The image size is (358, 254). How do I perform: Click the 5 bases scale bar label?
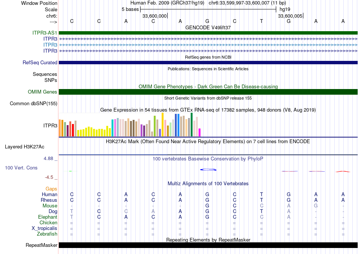click(x=130, y=9)
